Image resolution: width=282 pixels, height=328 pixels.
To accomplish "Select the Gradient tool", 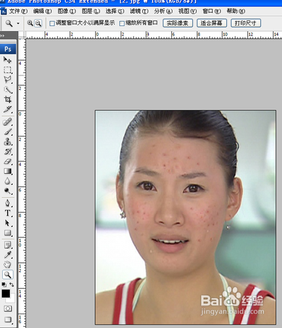I will (7, 171).
